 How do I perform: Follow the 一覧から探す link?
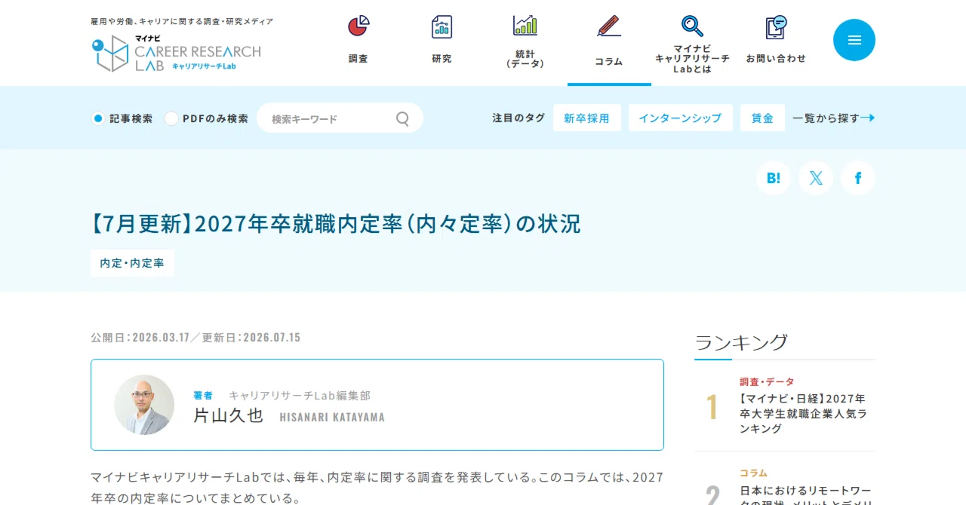pos(834,118)
